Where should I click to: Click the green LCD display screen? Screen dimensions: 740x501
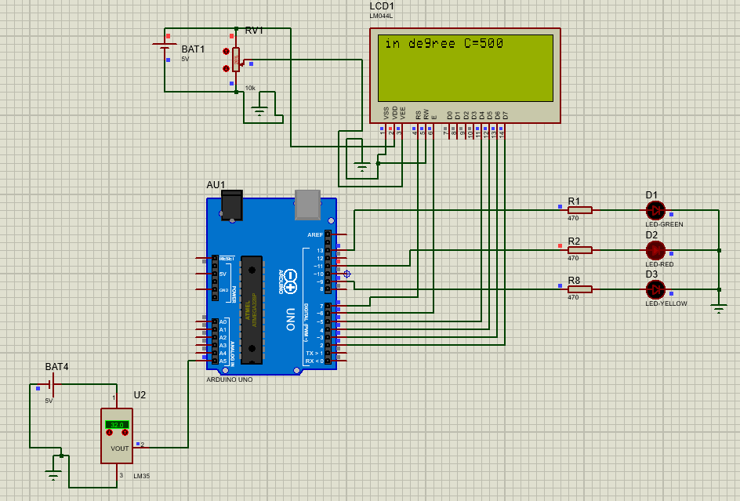(x=466, y=68)
